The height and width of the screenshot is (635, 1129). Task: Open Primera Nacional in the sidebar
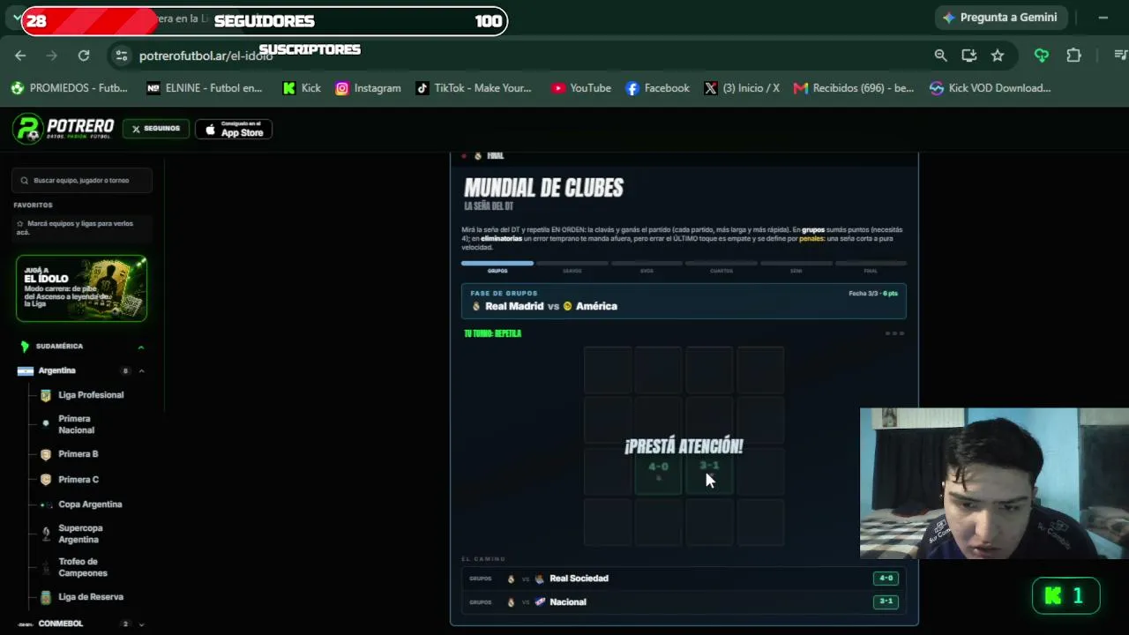coord(76,424)
